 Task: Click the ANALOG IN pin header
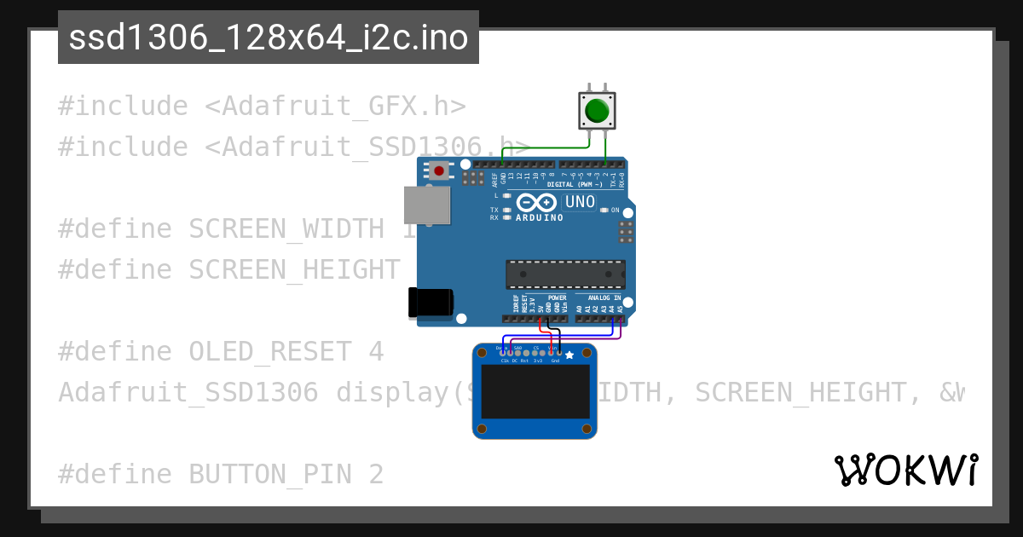[600, 319]
